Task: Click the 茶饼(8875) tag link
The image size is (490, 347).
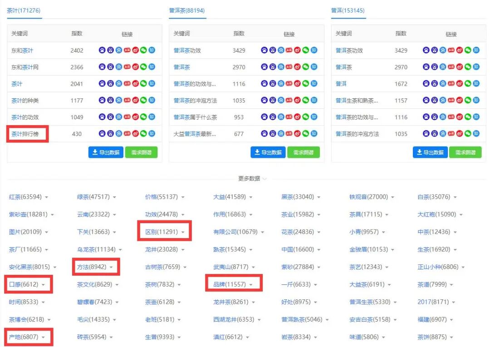Action: click(432, 337)
